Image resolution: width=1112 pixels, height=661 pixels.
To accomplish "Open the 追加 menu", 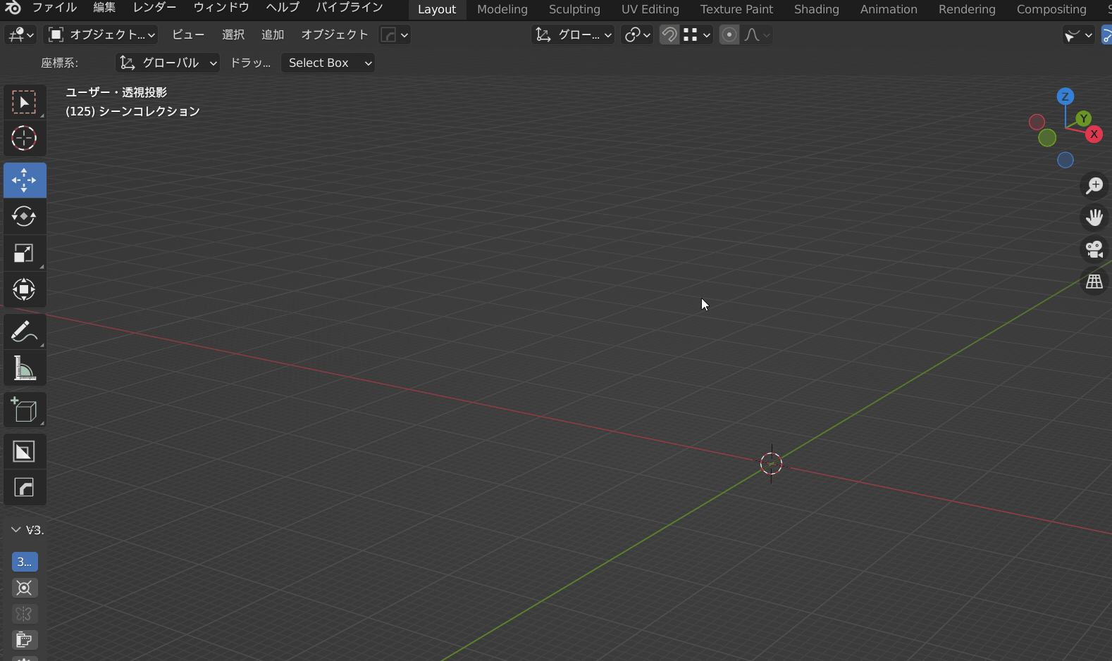I will [x=273, y=34].
